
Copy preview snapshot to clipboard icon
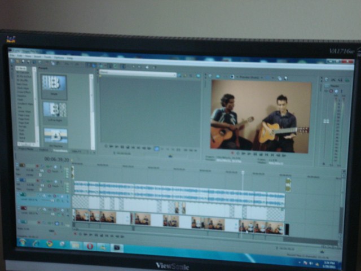pos(280,78)
